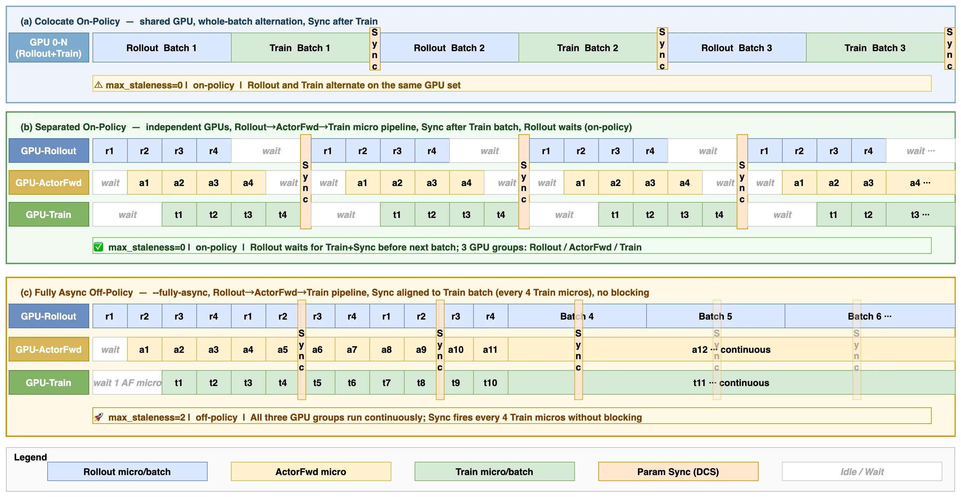Select the 'Batch 6 ···' block
Image resolution: width=961 pixels, height=497 pixels.
(870, 316)
